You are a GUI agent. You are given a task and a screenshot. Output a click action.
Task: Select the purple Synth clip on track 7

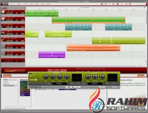point(52,54)
